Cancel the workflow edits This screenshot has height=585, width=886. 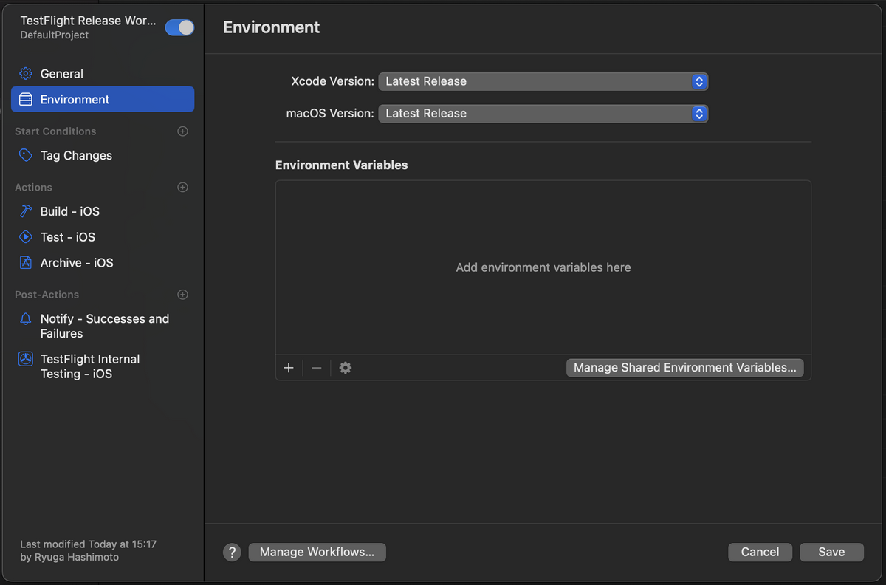pos(760,552)
